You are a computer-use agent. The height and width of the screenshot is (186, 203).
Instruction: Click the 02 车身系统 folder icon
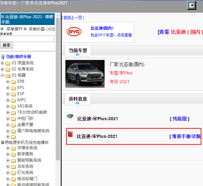coord(8,70)
